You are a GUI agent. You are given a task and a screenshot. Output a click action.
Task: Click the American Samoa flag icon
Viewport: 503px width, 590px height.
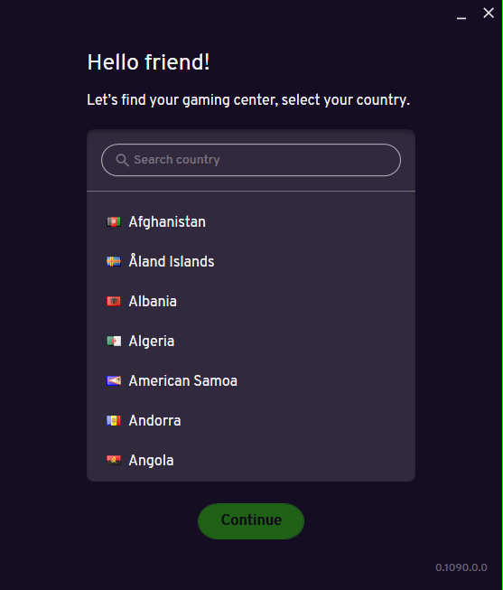114,380
